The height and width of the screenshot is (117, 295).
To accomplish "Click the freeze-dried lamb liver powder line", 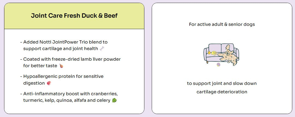I will (72, 59).
